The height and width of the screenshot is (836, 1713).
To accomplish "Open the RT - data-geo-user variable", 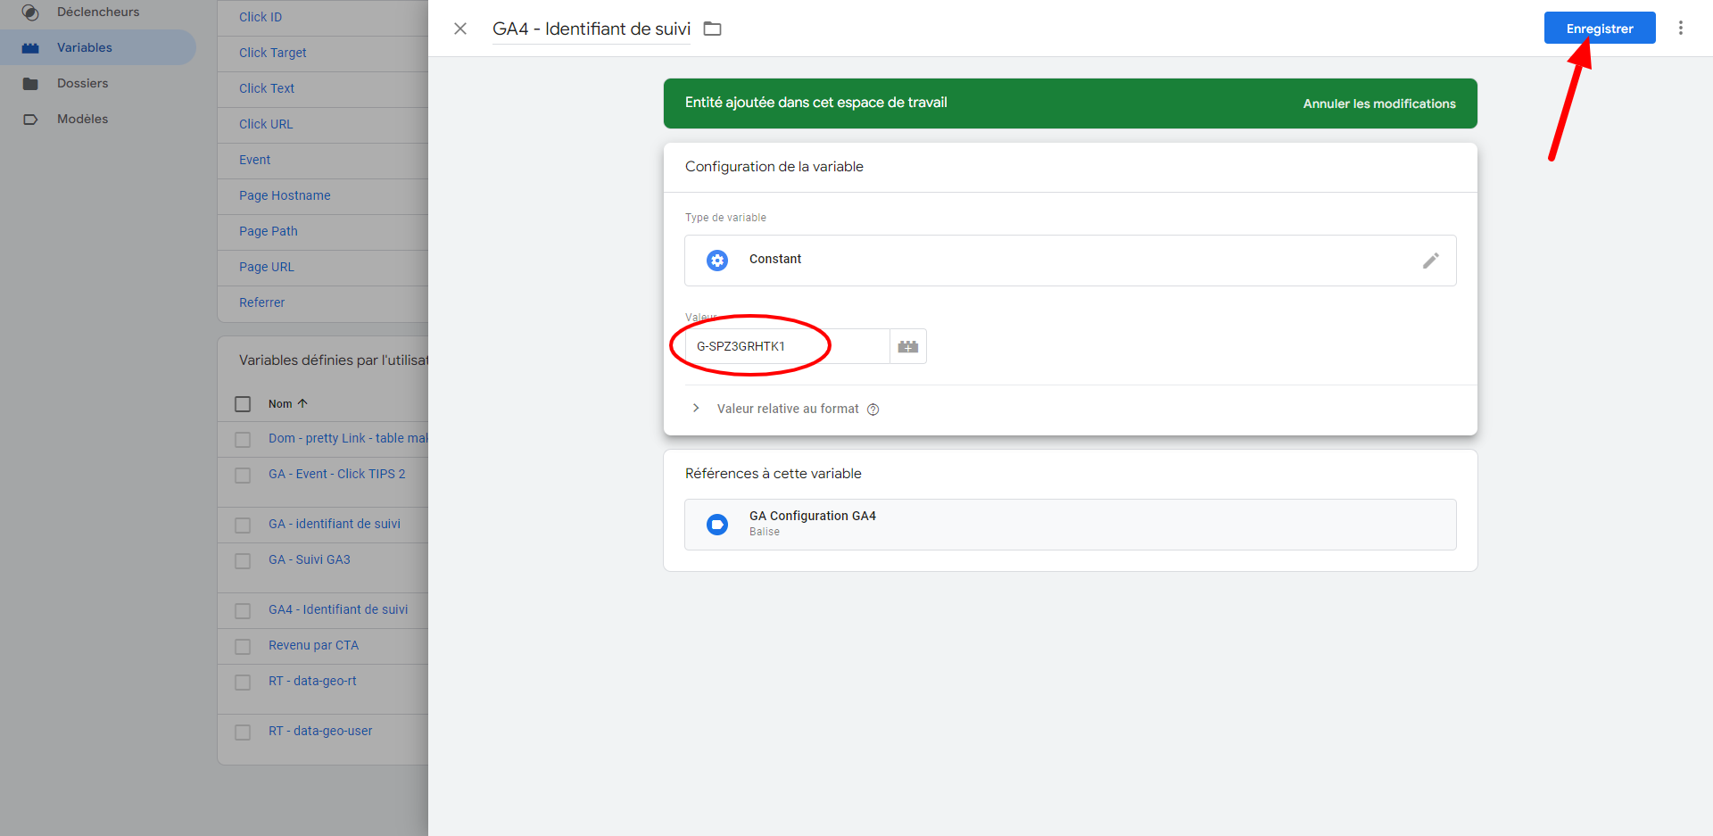I will point(320,731).
